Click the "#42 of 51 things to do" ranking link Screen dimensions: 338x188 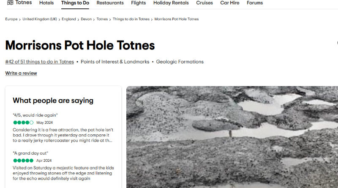(x=39, y=62)
